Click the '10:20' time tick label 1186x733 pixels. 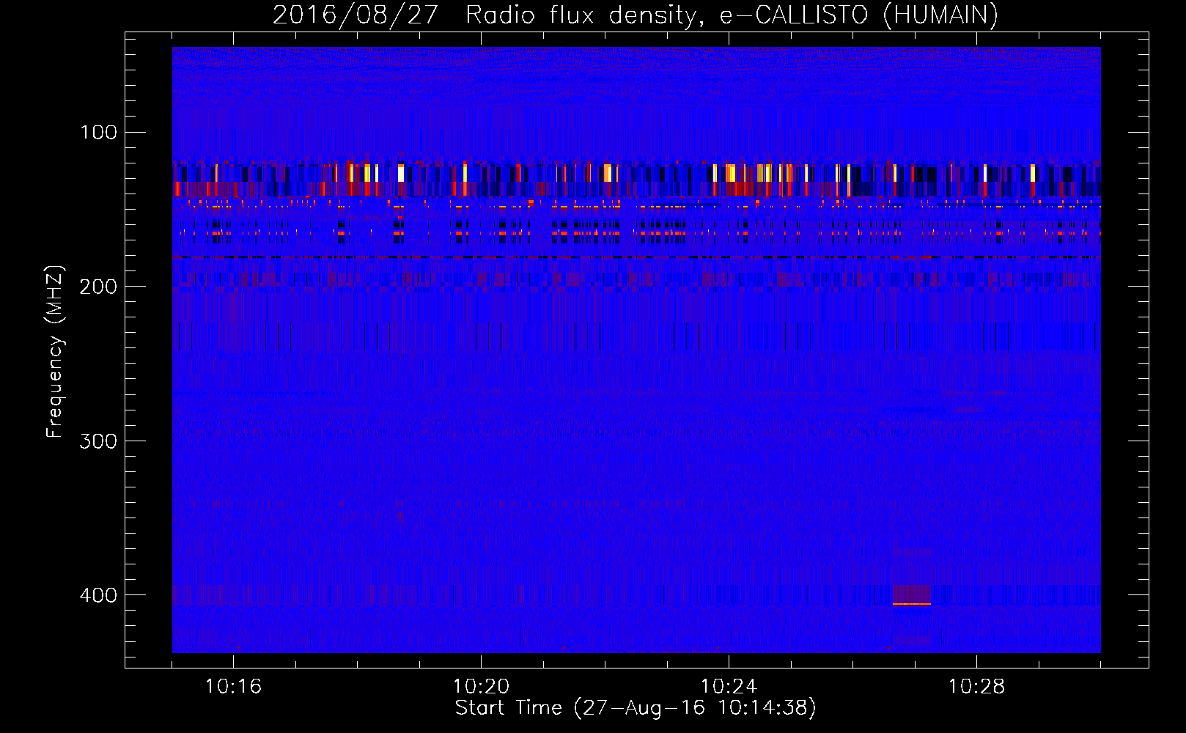(x=481, y=686)
